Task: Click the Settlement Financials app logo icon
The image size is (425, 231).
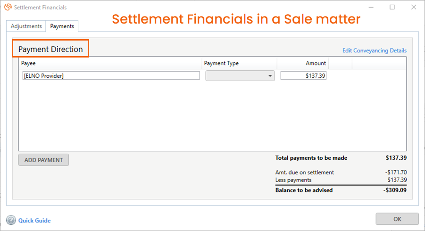Action: pos(8,8)
